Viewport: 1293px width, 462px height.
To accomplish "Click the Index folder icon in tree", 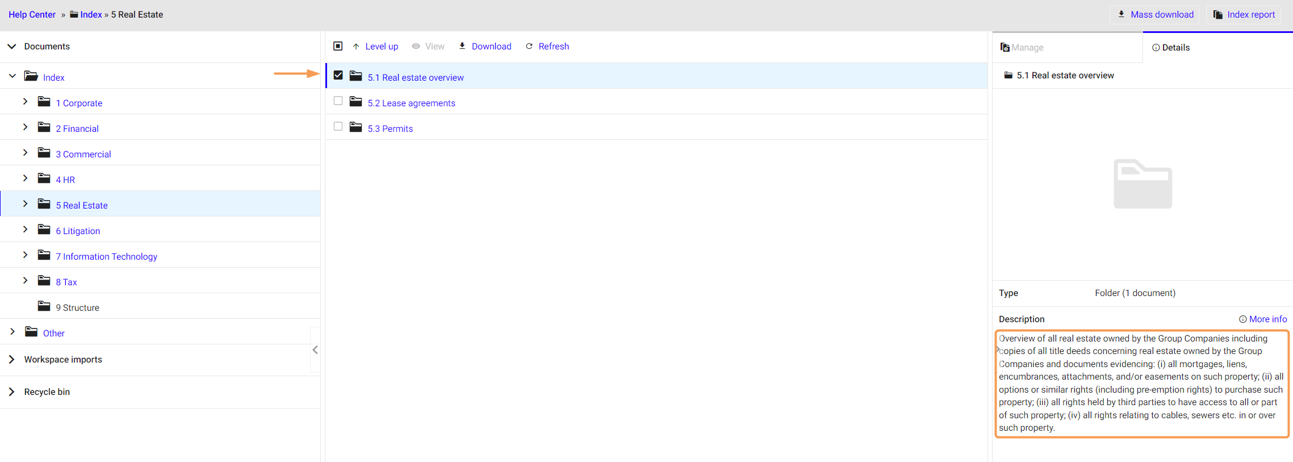I will coord(31,76).
